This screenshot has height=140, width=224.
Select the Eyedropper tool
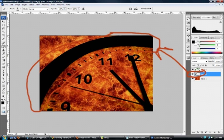point(3,90)
